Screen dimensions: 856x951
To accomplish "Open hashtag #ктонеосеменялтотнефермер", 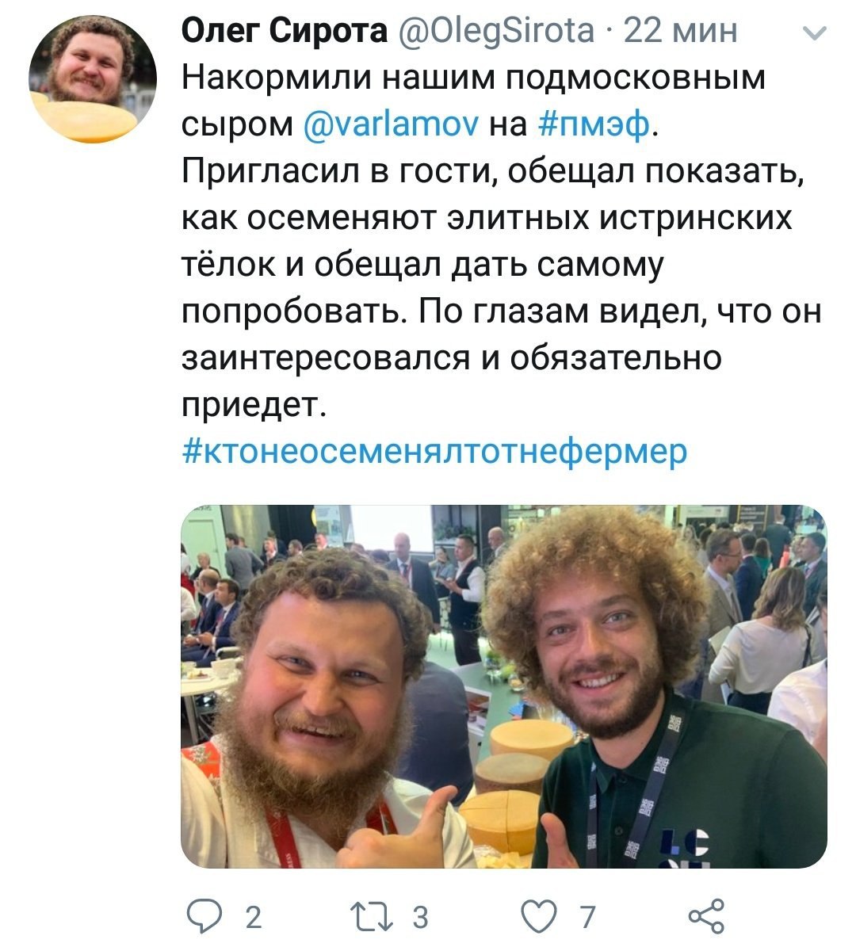I will click(x=434, y=450).
